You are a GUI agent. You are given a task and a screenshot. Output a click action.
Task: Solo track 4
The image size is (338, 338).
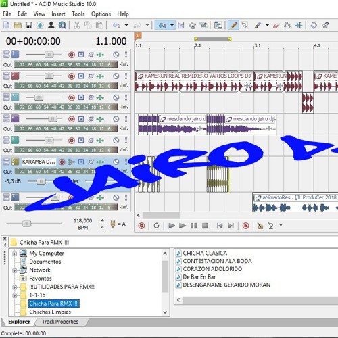pyautogui.click(x=126, y=119)
